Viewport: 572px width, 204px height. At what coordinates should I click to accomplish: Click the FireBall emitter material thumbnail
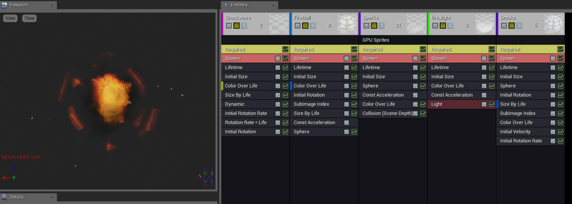pyautogui.click(x=347, y=25)
